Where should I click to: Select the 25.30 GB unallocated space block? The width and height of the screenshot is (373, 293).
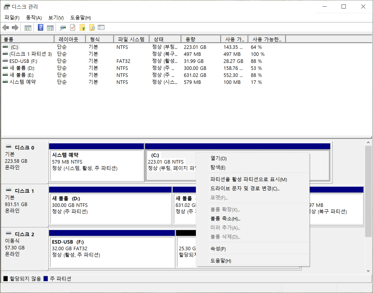pos(186,252)
